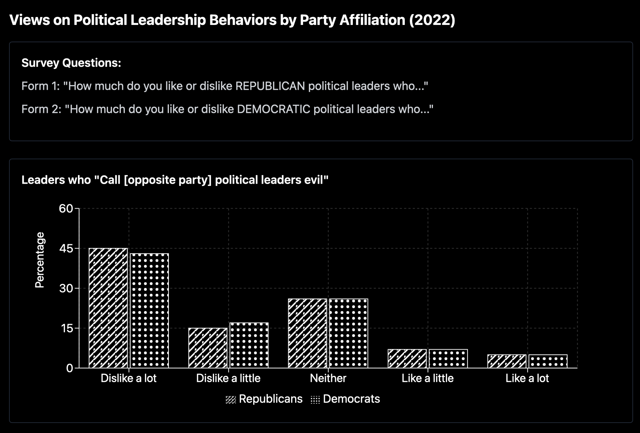The height and width of the screenshot is (433, 640).
Task: Click the Democrats "Dislike a little" bar
Action: [249, 345]
